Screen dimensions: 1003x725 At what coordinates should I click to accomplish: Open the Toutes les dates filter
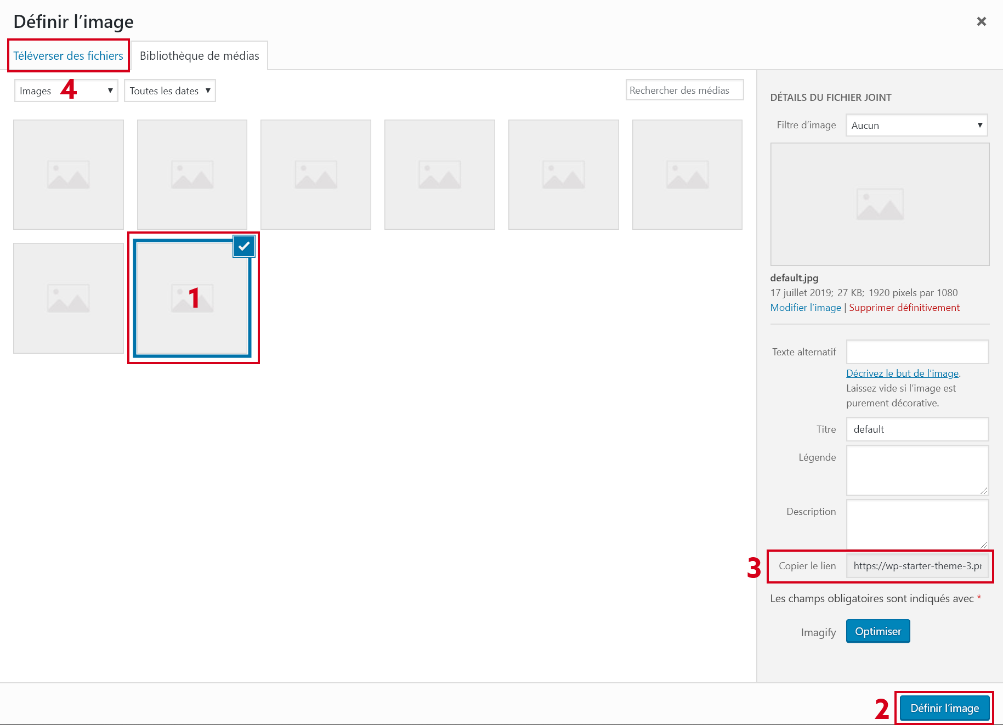click(x=169, y=91)
